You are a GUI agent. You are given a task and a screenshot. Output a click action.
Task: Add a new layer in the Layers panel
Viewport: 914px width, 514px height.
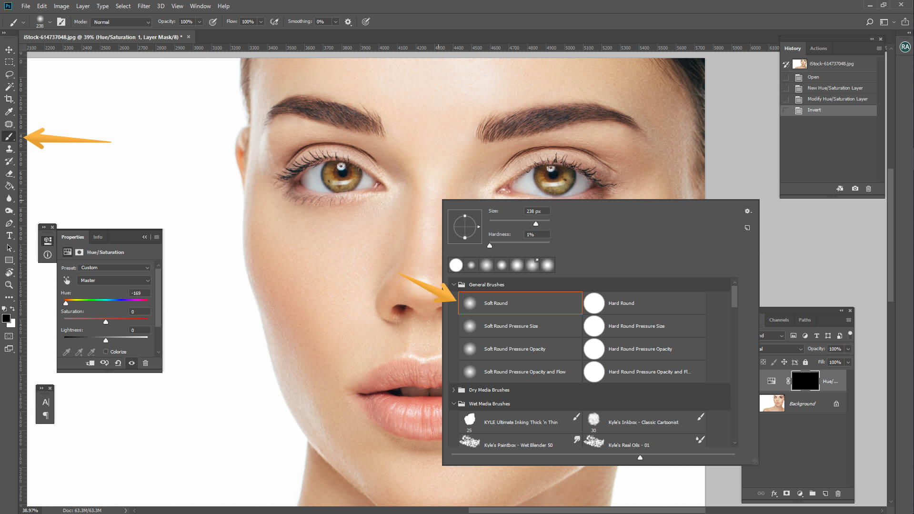[x=825, y=494]
